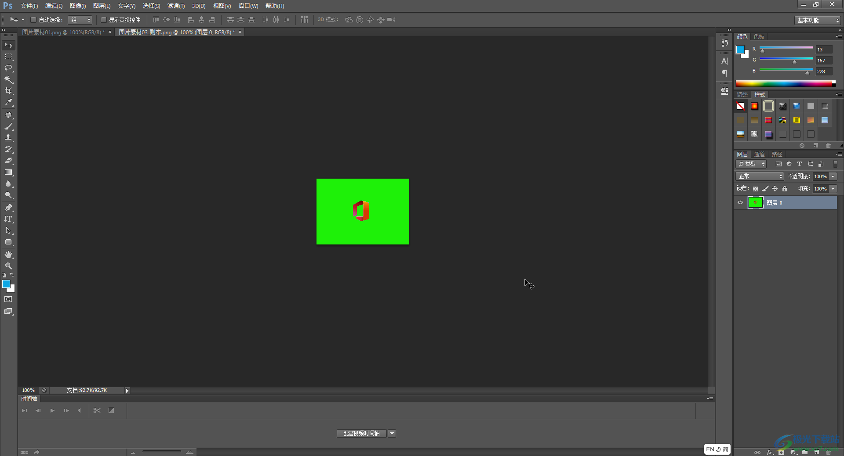Enable the 自动选择 checkbox
Screen dimensions: 844x456
[33, 20]
